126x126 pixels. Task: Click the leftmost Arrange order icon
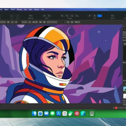[62, 16]
